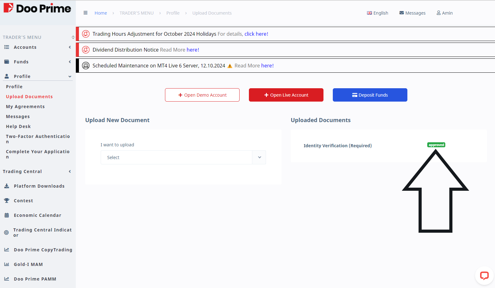Open Gold-I MAM menu label
495x288 pixels.
pyautogui.click(x=28, y=264)
